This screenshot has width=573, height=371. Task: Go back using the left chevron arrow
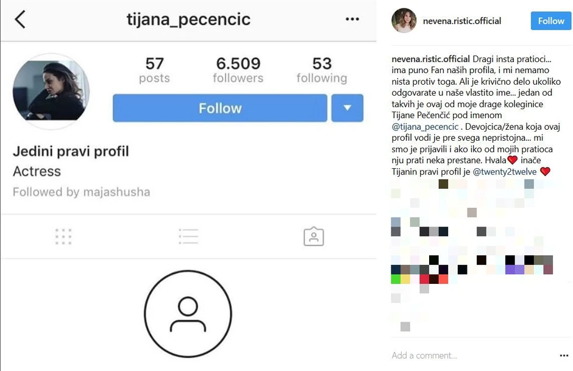pyautogui.click(x=20, y=19)
